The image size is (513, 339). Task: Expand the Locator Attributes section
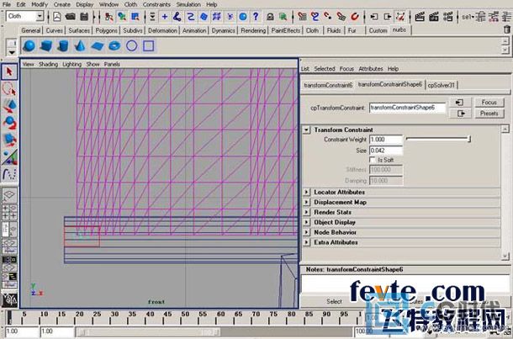pos(306,192)
